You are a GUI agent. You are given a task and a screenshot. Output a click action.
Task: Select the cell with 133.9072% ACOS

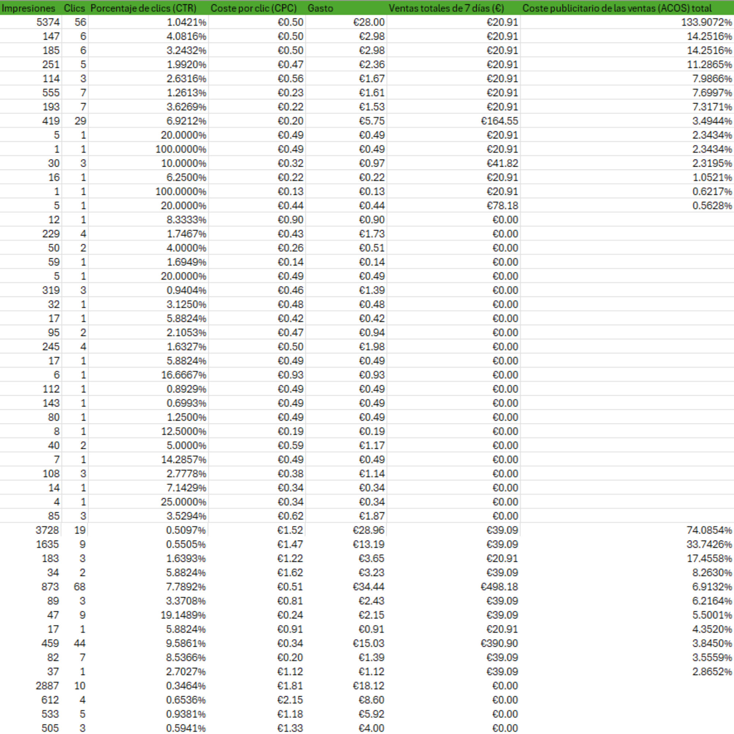706,22
